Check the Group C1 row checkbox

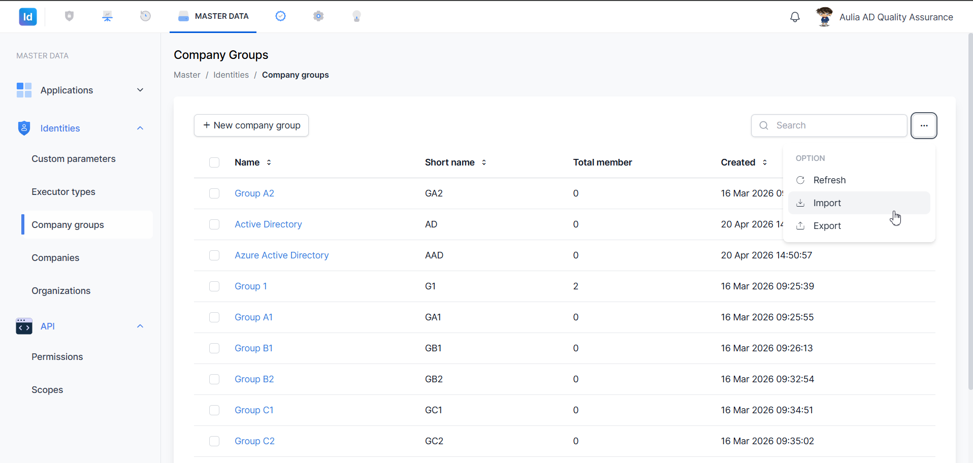pos(214,410)
